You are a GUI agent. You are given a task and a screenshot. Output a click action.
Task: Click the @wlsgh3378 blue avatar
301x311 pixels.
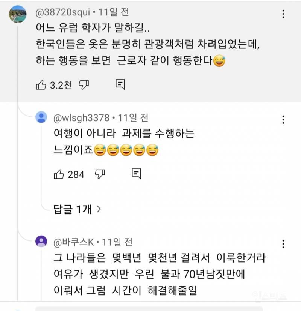[x=41, y=118]
